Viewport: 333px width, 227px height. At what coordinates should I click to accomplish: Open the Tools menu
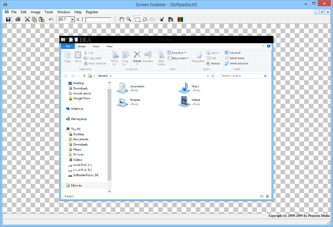(x=49, y=12)
